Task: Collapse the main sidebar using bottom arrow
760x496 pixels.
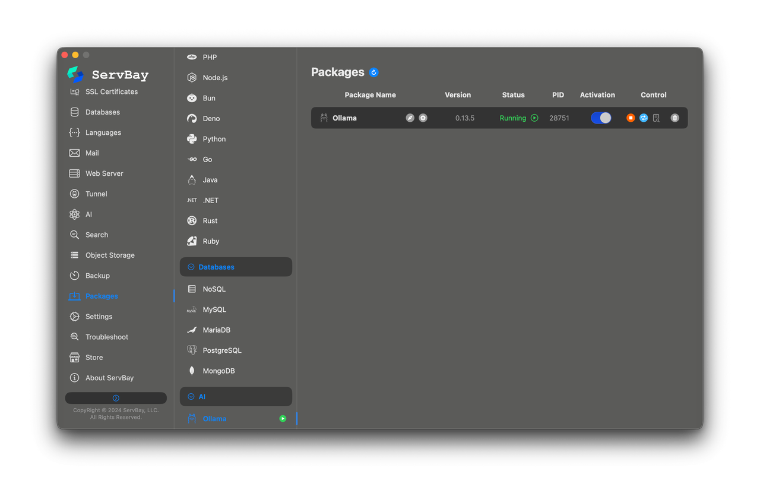Action: pyautogui.click(x=116, y=398)
